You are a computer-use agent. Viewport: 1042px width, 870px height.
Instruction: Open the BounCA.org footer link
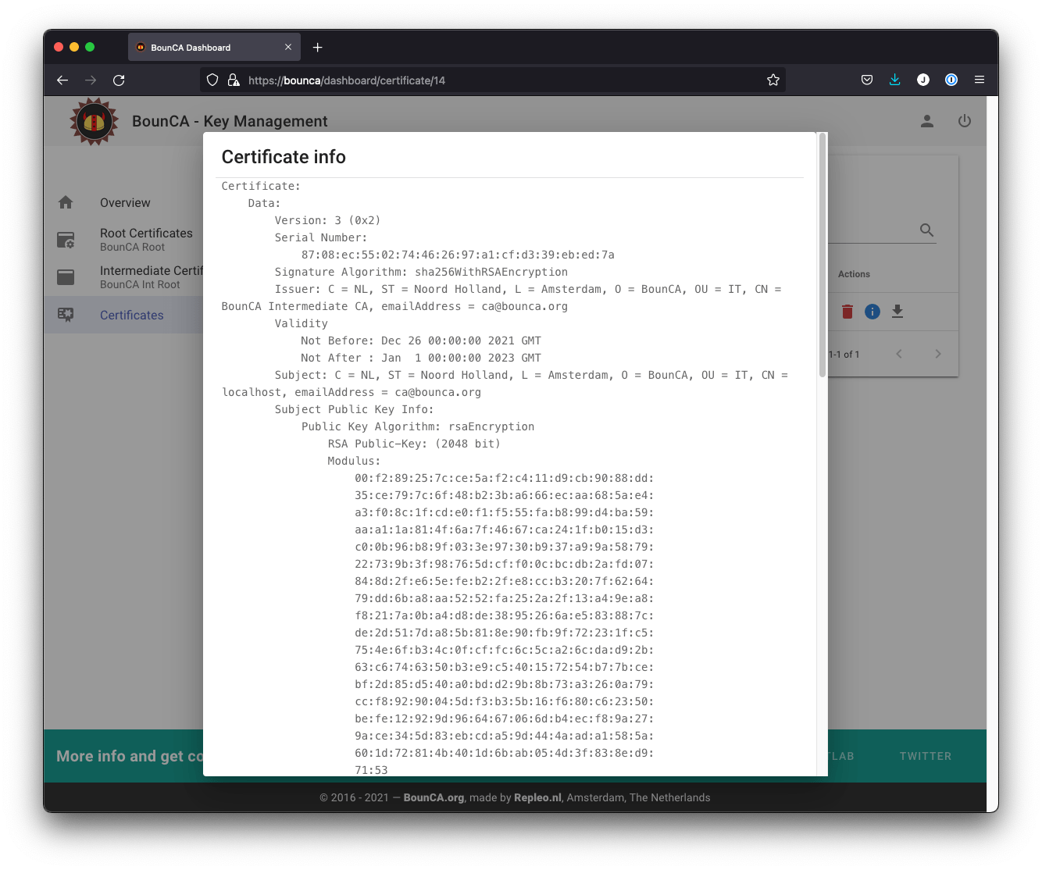pyautogui.click(x=434, y=797)
